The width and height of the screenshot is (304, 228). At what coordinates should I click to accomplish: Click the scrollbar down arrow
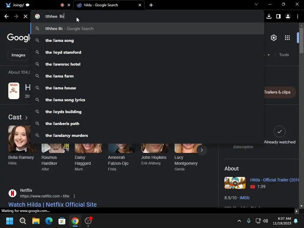pyautogui.click(x=301, y=206)
